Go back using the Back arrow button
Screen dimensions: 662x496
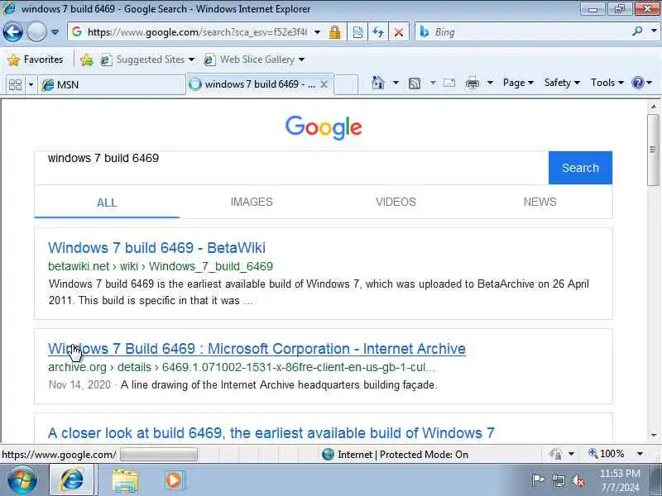(x=12, y=31)
